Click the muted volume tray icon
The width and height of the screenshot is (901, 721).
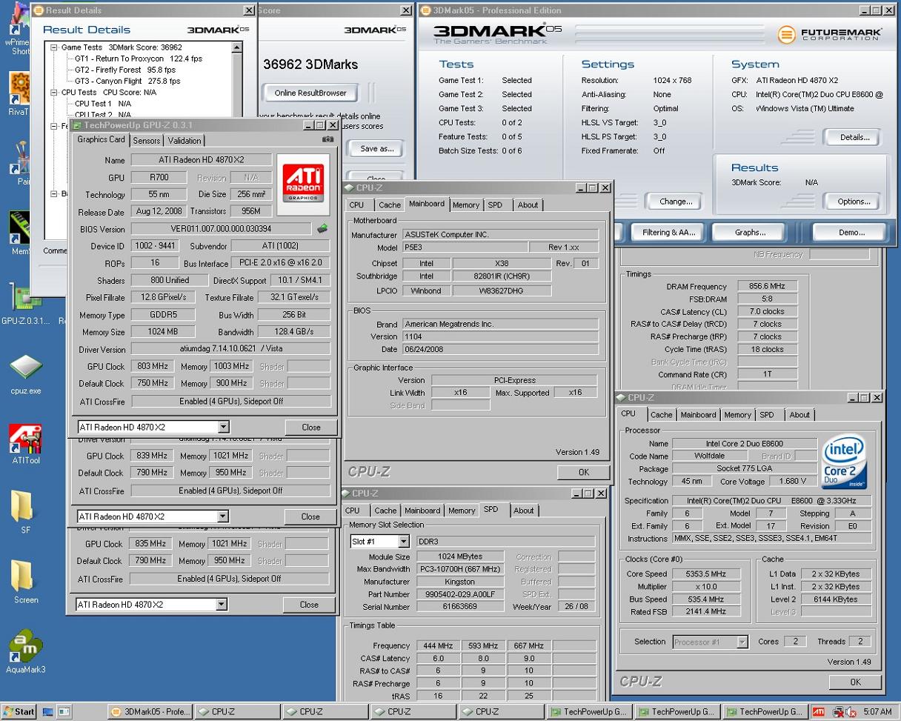pos(851,711)
